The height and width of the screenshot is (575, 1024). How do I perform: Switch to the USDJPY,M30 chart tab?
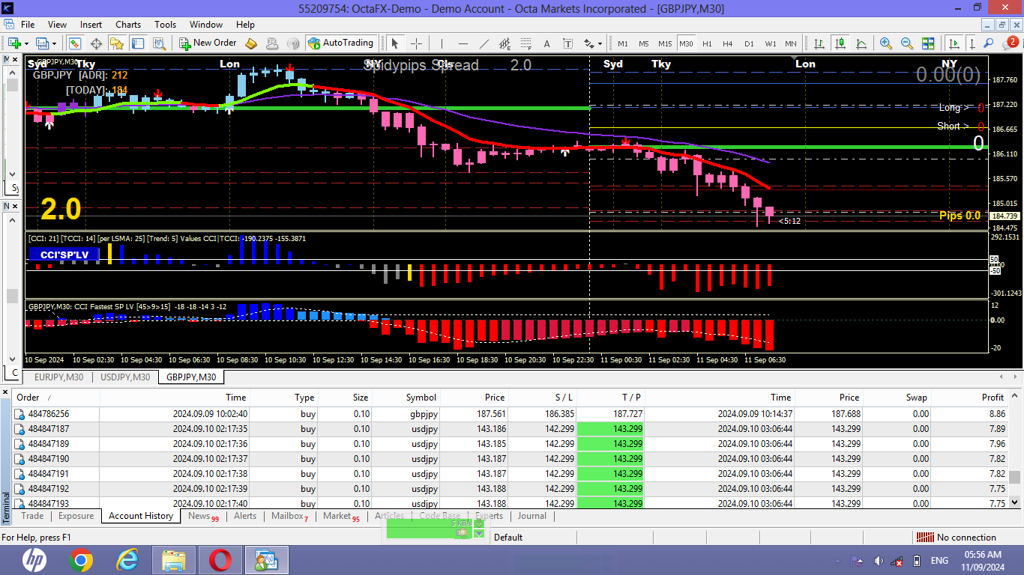124,377
